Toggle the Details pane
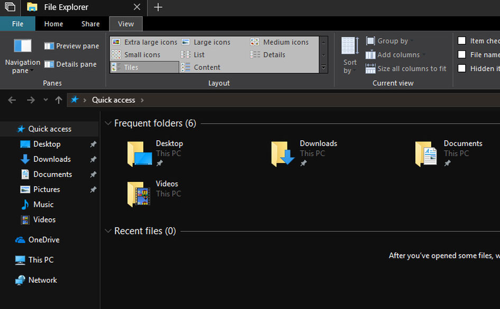Image resolution: width=500 pixels, height=309 pixels. click(x=71, y=64)
